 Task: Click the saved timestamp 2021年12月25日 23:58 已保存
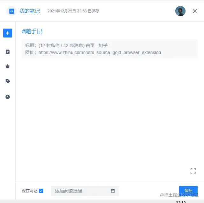click(x=73, y=11)
